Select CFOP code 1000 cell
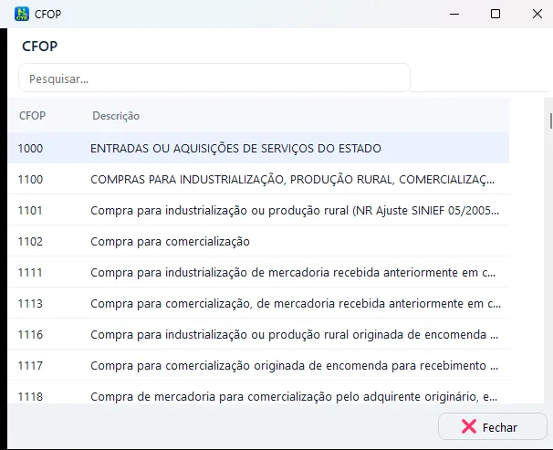This screenshot has width=553, height=450. [x=30, y=148]
